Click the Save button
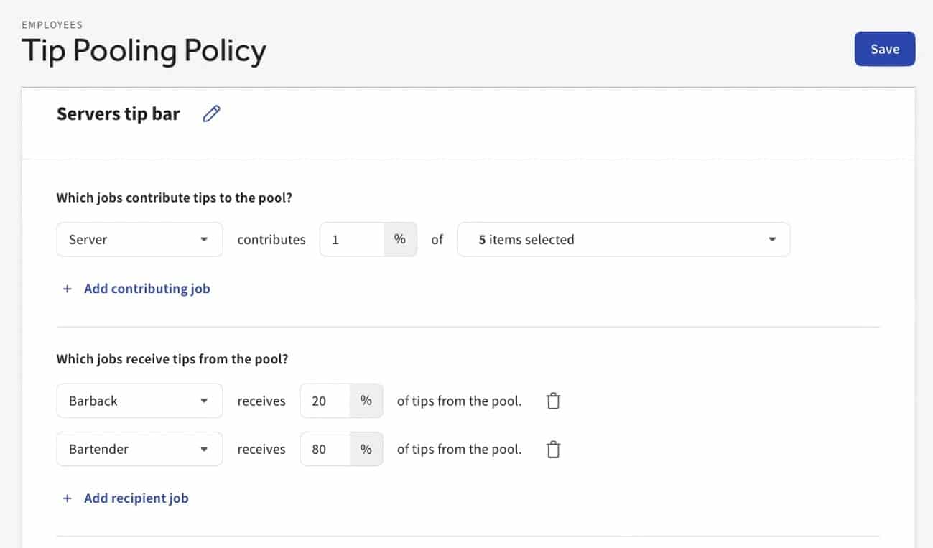Screen dimensions: 933x548 884,49
